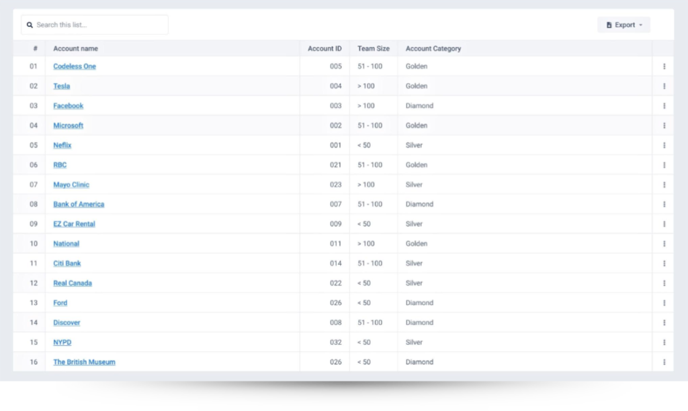688x411 pixels.
Task: Open the Real Canada account link
Action: pyautogui.click(x=73, y=283)
